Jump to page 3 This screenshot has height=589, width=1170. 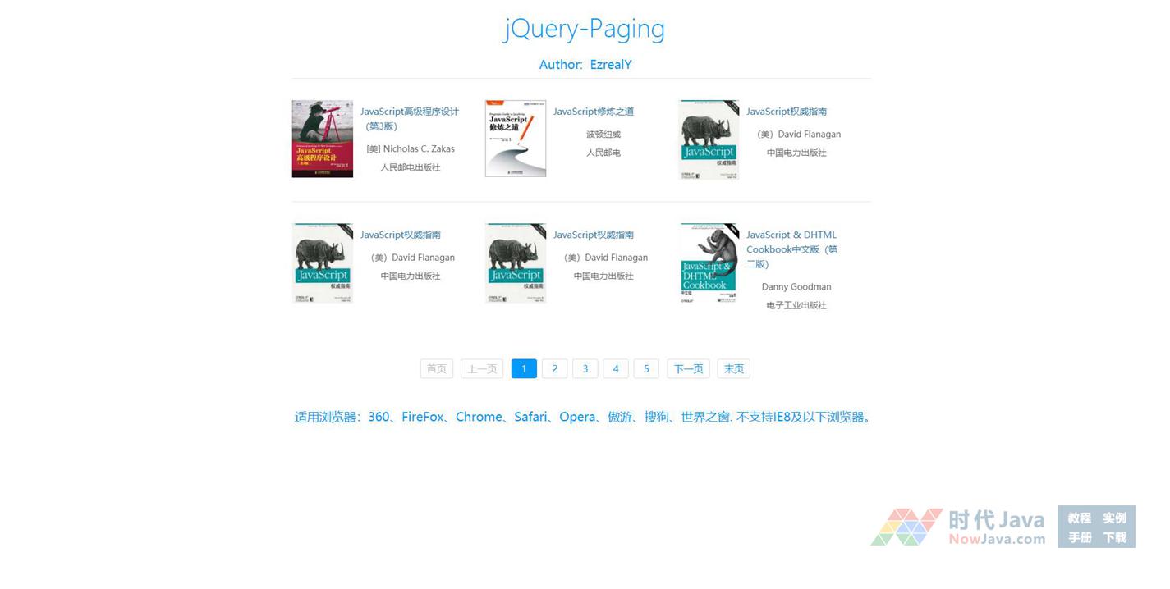coord(585,369)
